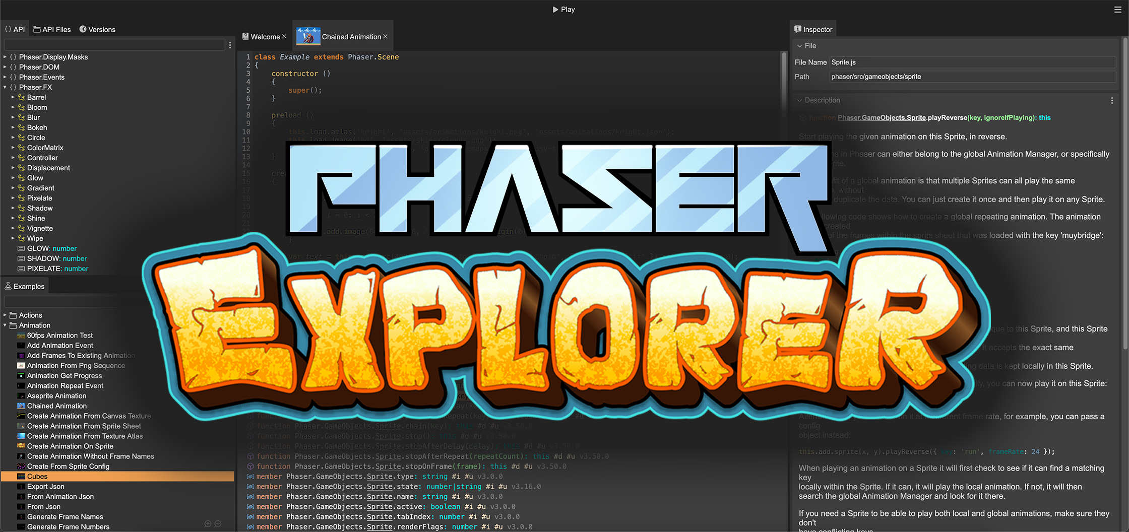This screenshot has width=1129, height=532.
Task: Open the hamburger menu in the top right
Action: pos(1117,10)
